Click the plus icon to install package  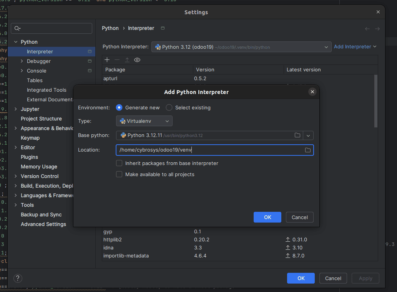(x=107, y=59)
